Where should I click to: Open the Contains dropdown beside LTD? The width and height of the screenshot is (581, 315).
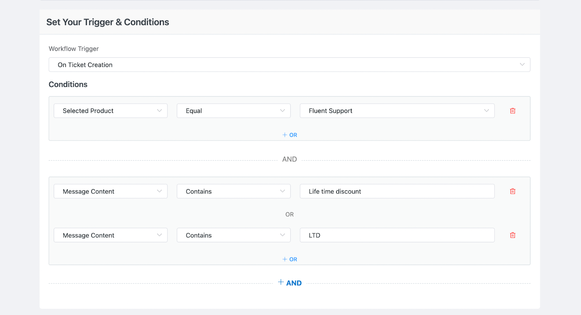coord(233,235)
